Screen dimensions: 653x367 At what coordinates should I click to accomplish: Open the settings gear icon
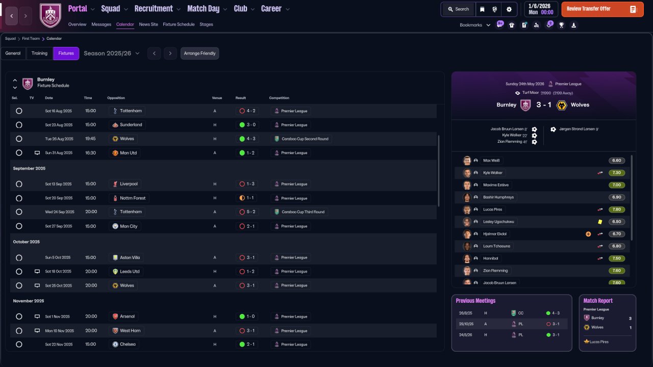509,9
